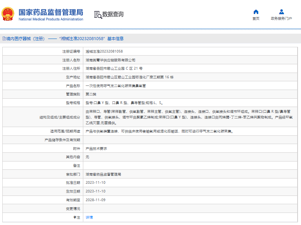
Task: Click the 有效期至 label cell
Action: [x=43, y=200]
